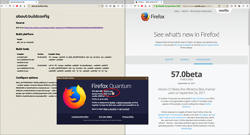Open the gear icon in about:buildconfig window toolbar

110,6
